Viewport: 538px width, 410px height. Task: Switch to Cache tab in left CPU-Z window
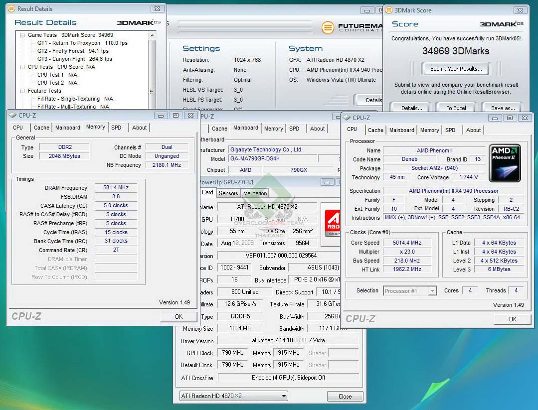pos(41,128)
